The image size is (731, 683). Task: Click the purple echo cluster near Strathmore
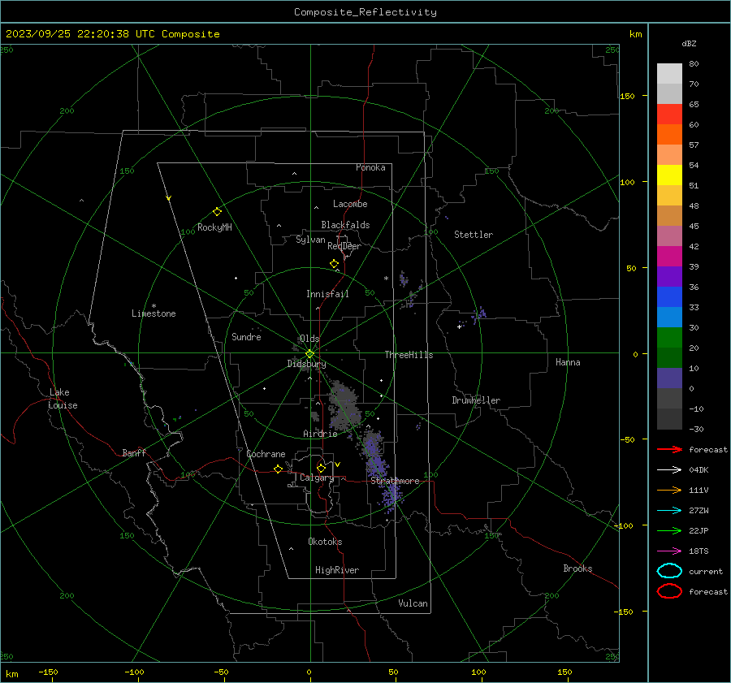[x=391, y=495]
